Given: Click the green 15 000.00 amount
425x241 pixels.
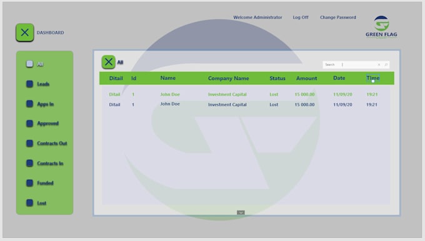Looking at the screenshot, I should tap(304, 94).
